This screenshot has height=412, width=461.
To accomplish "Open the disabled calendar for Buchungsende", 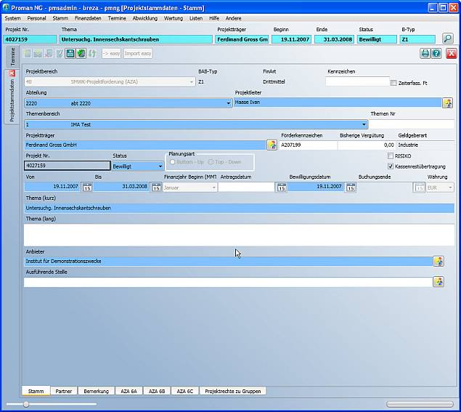I will 419,187.
